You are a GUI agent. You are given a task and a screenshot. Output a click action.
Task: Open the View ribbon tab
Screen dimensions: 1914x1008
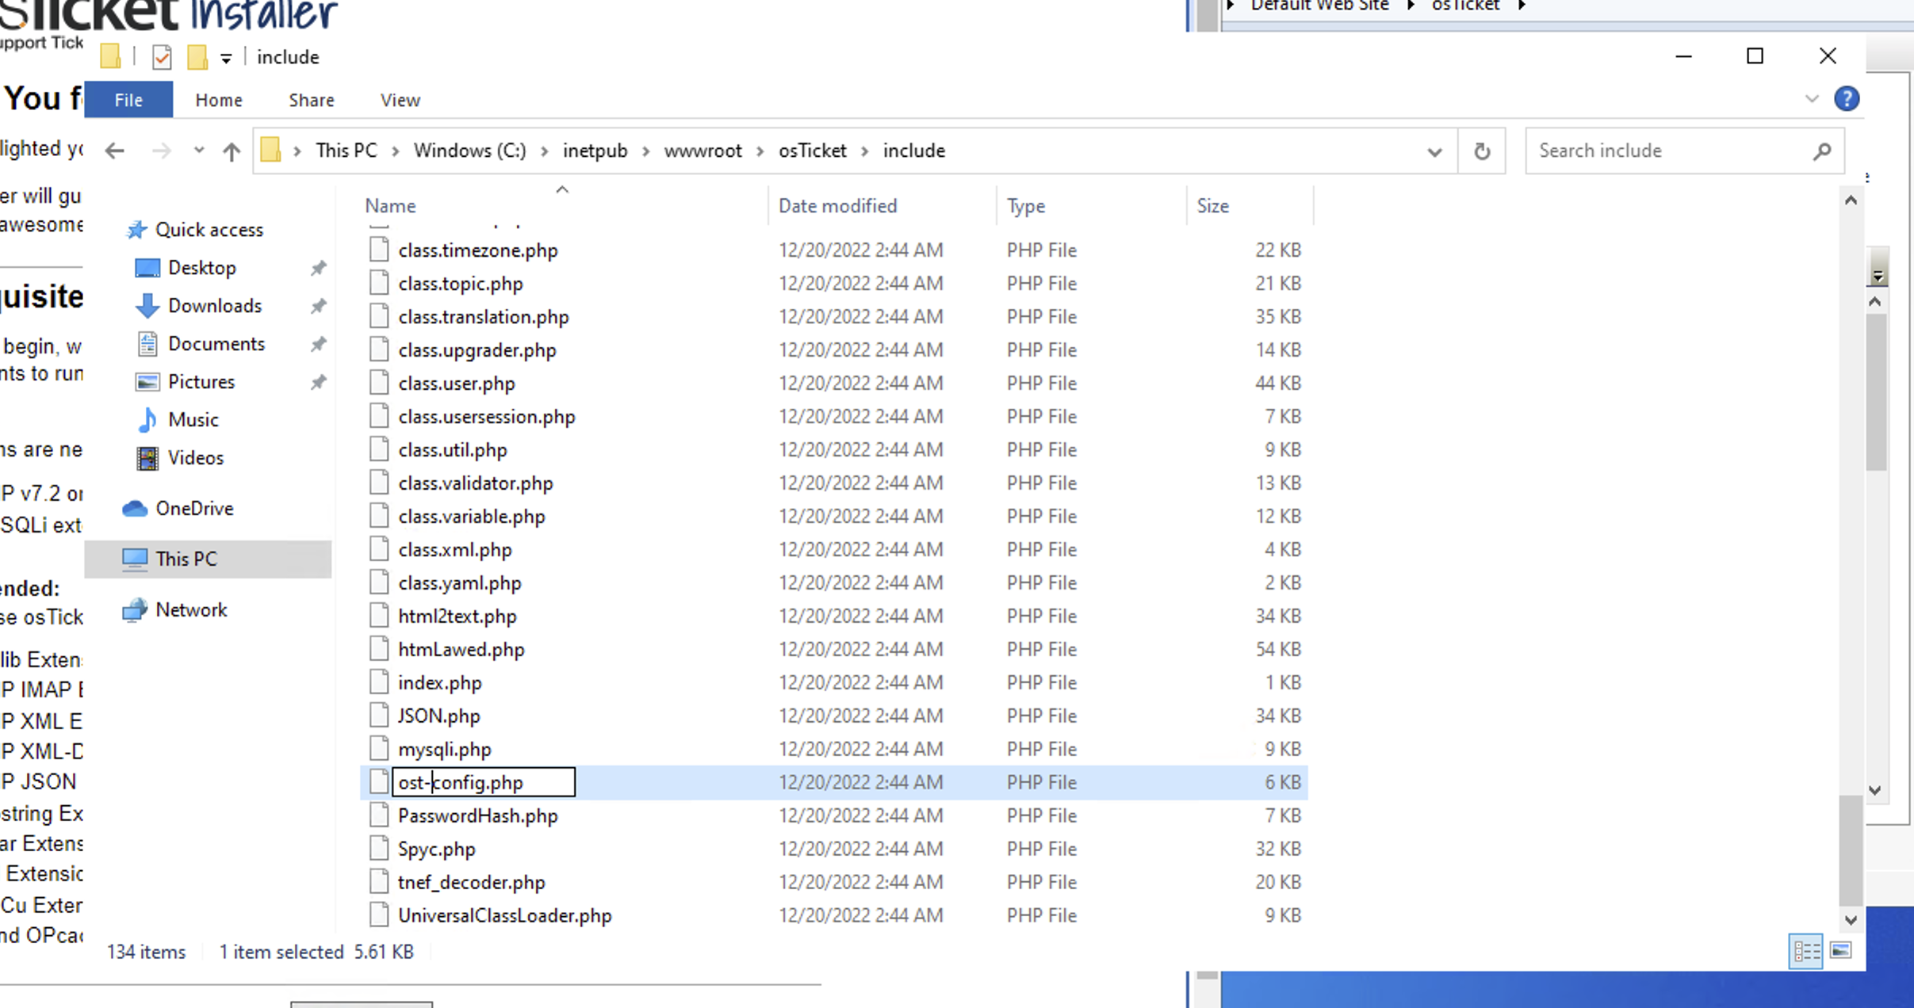pyautogui.click(x=400, y=98)
